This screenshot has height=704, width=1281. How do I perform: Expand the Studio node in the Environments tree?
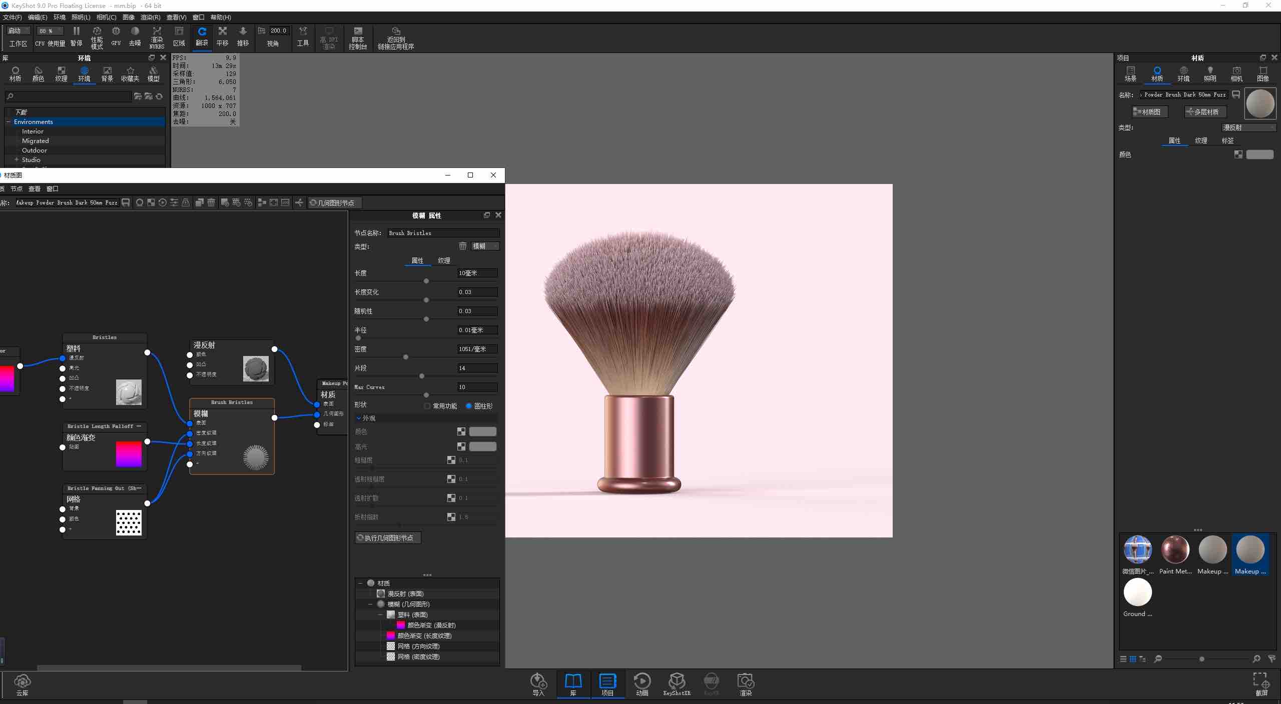(16, 159)
